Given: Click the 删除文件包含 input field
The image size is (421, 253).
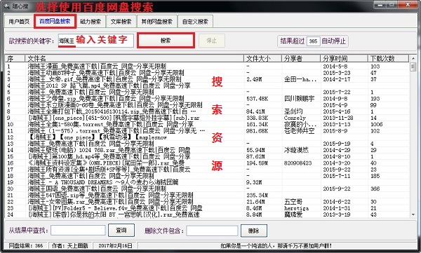Looking at the screenshot, I should click(x=212, y=231).
